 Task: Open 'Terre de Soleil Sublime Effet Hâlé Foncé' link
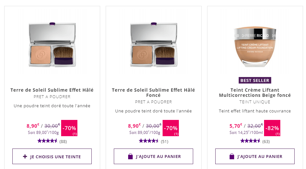[x=153, y=93]
